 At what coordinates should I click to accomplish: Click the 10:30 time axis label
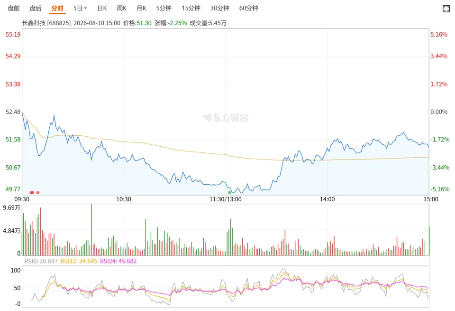tap(124, 199)
